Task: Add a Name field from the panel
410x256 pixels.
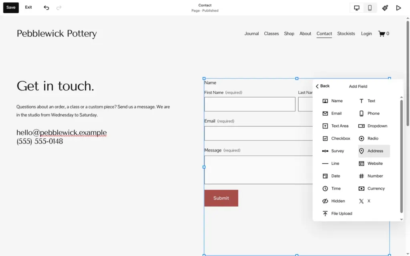Action: click(x=333, y=101)
